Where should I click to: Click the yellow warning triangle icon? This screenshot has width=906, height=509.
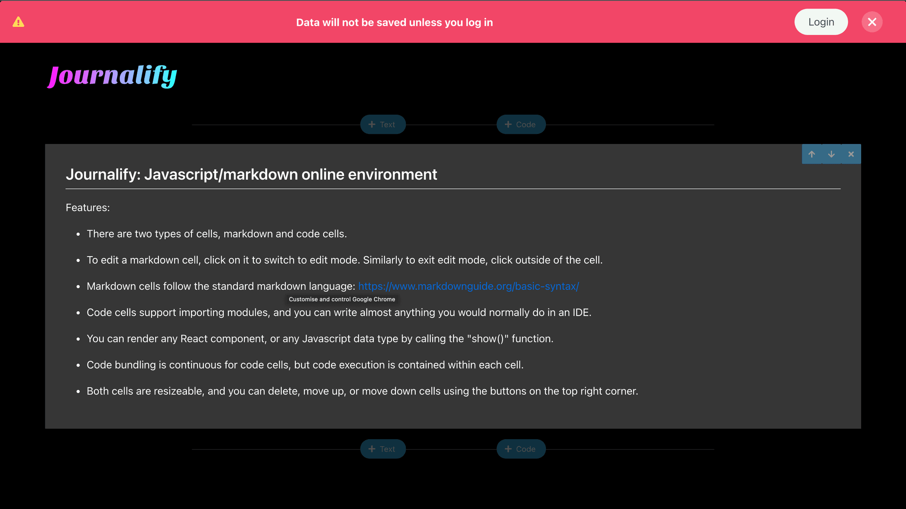[18, 22]
